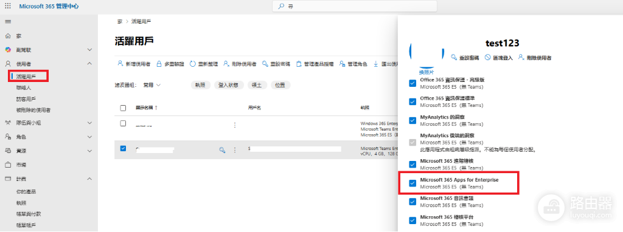623x232 pixels.
Task: Click 刪除使用者 in test123 panel
Action: point(534,58)
